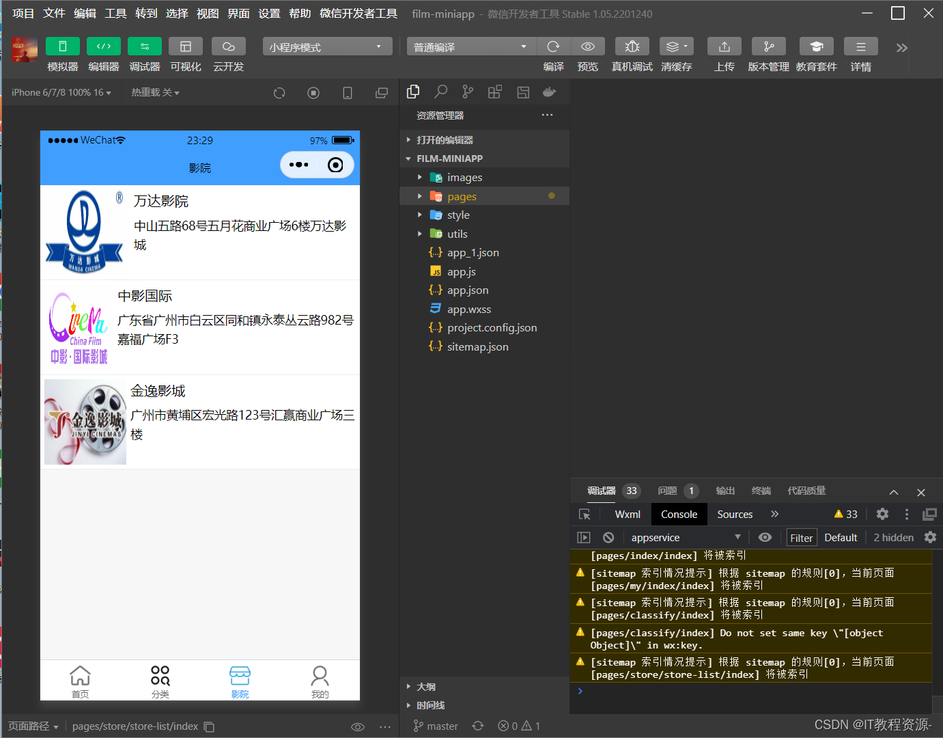Toggle the editor panel button
The image size is (943, 738).
104,46
